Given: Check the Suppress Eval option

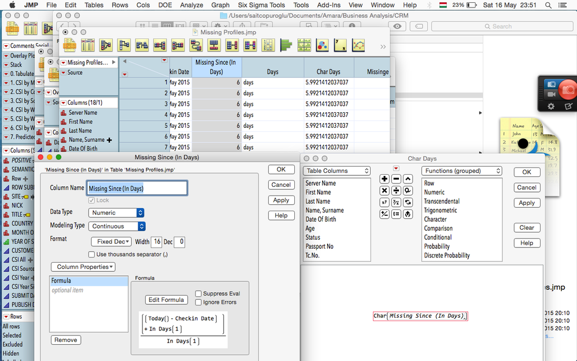Looking at the screenshot, I should tap(198, 293).
